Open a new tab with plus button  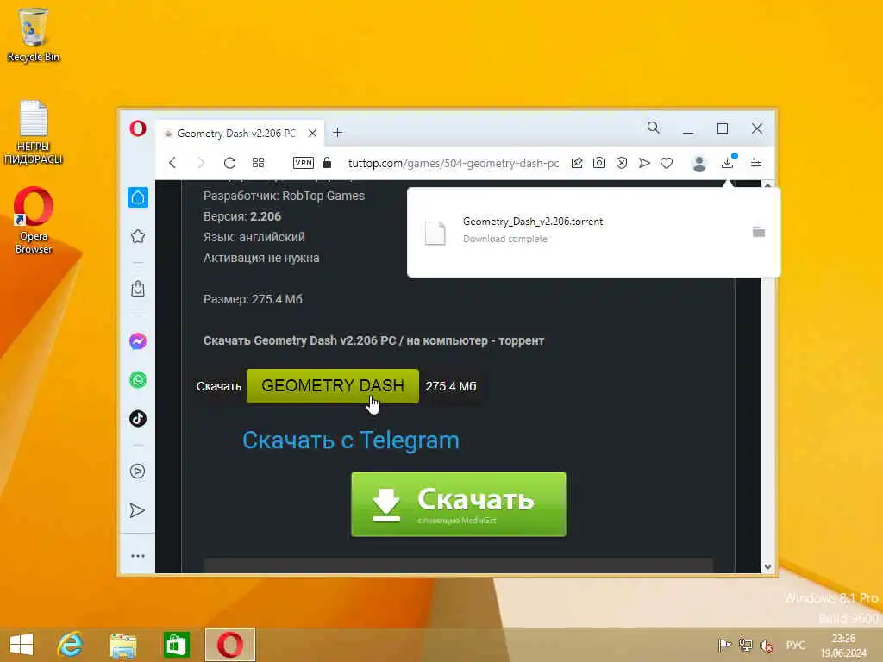tap(337, 132)
